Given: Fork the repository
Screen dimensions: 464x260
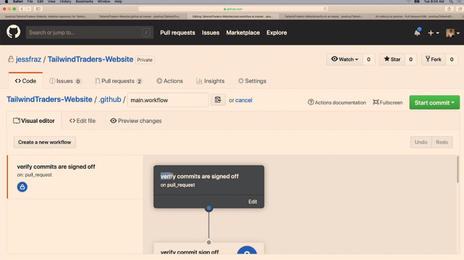Looking at the screenshot, I should point(434,59).
